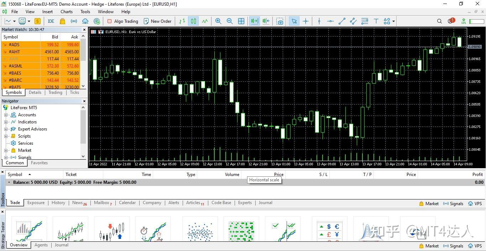Click the VPS button in the Toolbox footer
The width and height of the screenshot is (486, 251).
click(x=475, y=204)
